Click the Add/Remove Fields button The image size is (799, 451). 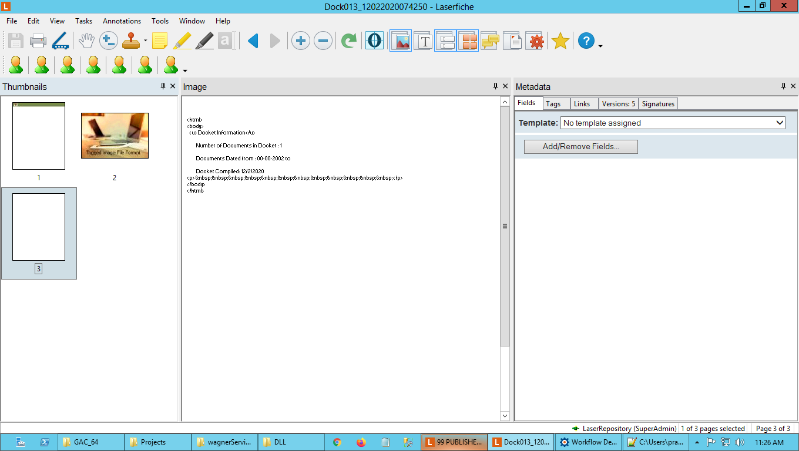pyautogui.click(x=580, y=146)
